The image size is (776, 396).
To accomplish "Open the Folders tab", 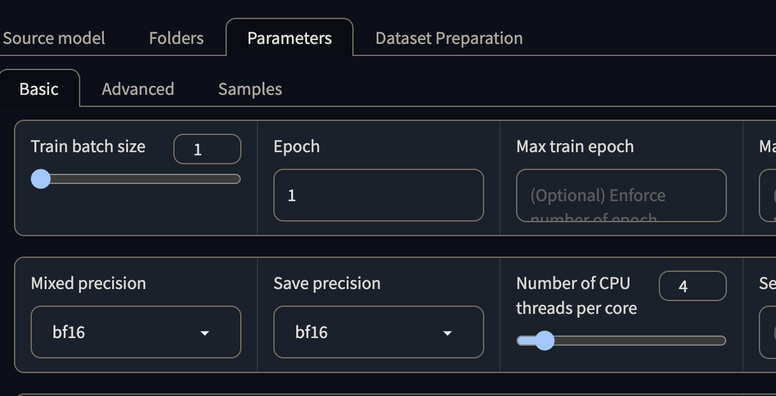I will coord(176,38).
